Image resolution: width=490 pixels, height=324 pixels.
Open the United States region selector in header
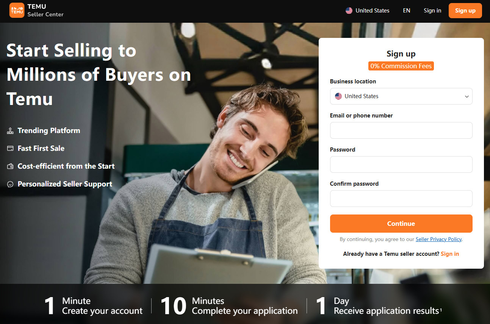tap(368, 11)
